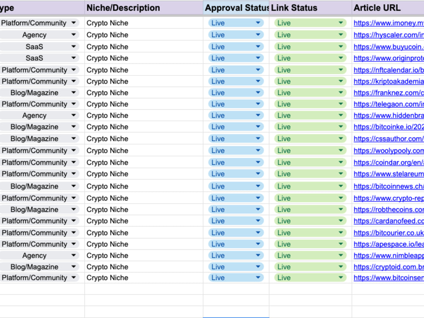Open Approval Status dropdown in imoney row

pos(258,23)
